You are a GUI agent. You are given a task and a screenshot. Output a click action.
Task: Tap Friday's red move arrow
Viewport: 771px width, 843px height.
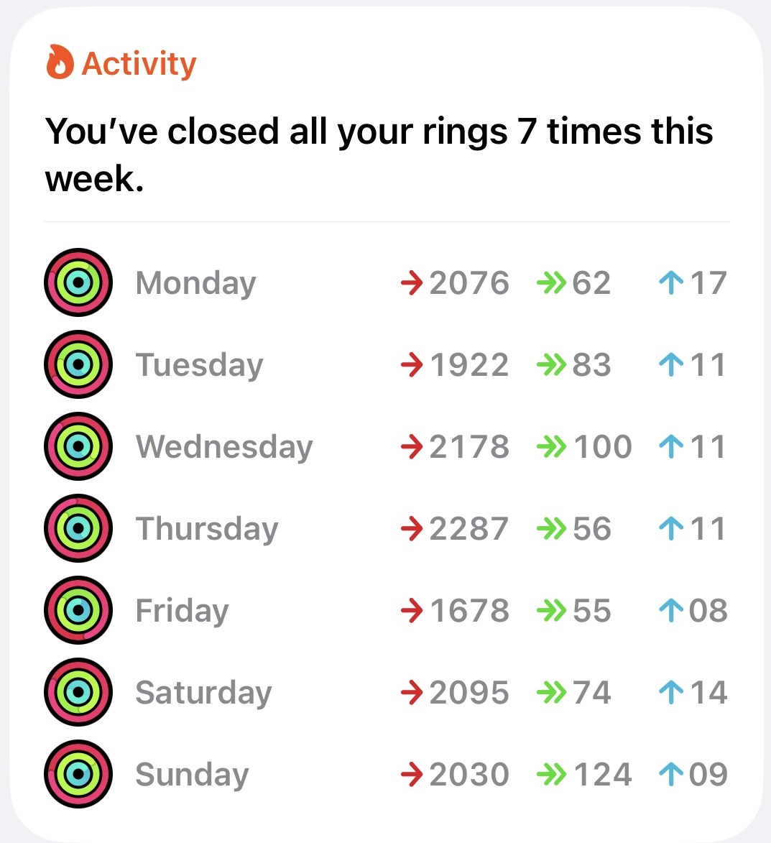tap(412, 611)
